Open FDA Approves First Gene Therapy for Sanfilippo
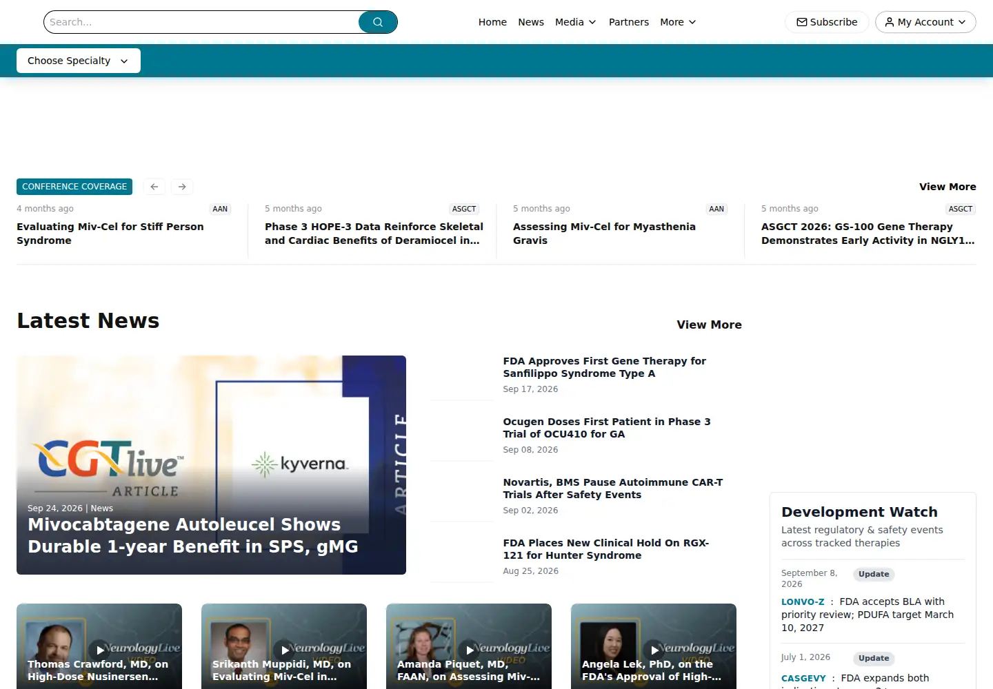The width and height of the screenshot is (993, 689). click(605, 367)
